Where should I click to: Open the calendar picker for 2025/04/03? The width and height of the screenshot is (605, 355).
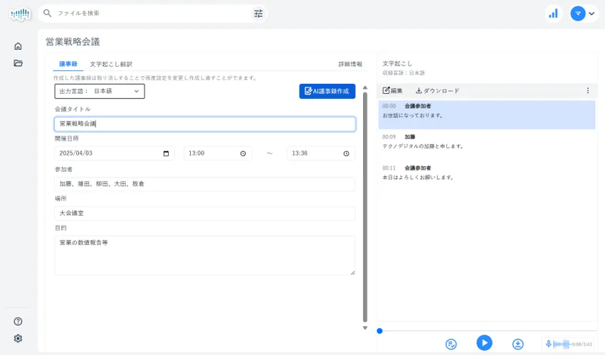point(167,153)
